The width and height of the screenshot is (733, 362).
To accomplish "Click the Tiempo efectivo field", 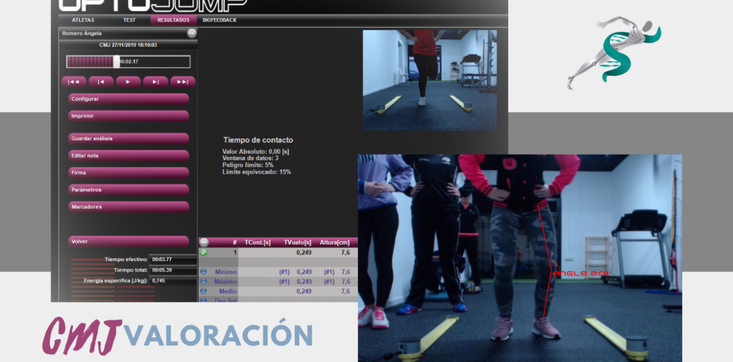I will point(174,259).
